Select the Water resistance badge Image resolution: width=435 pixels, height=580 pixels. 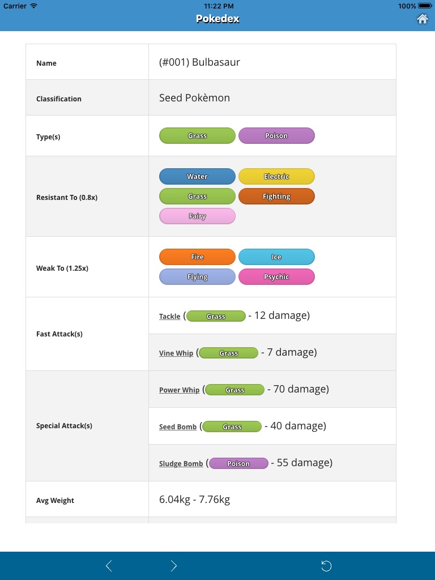point(197,177)
